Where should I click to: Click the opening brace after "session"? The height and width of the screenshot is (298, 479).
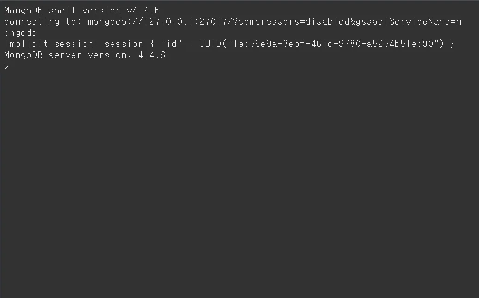pyautogui.click(x=152, y=44)
